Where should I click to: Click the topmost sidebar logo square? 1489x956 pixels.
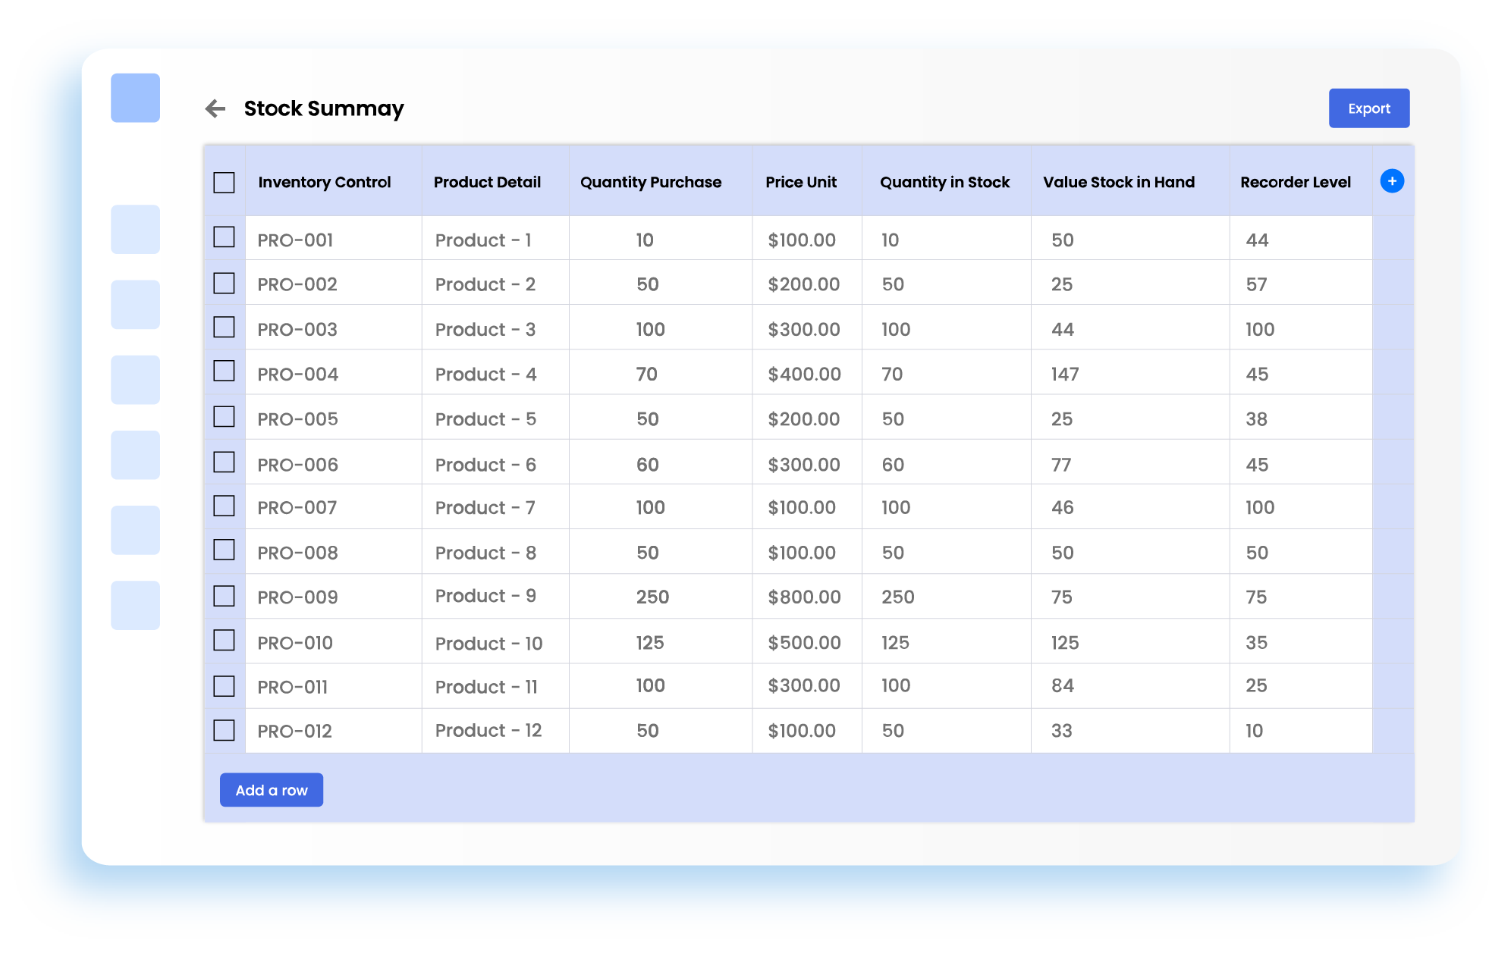pos(135,98)
